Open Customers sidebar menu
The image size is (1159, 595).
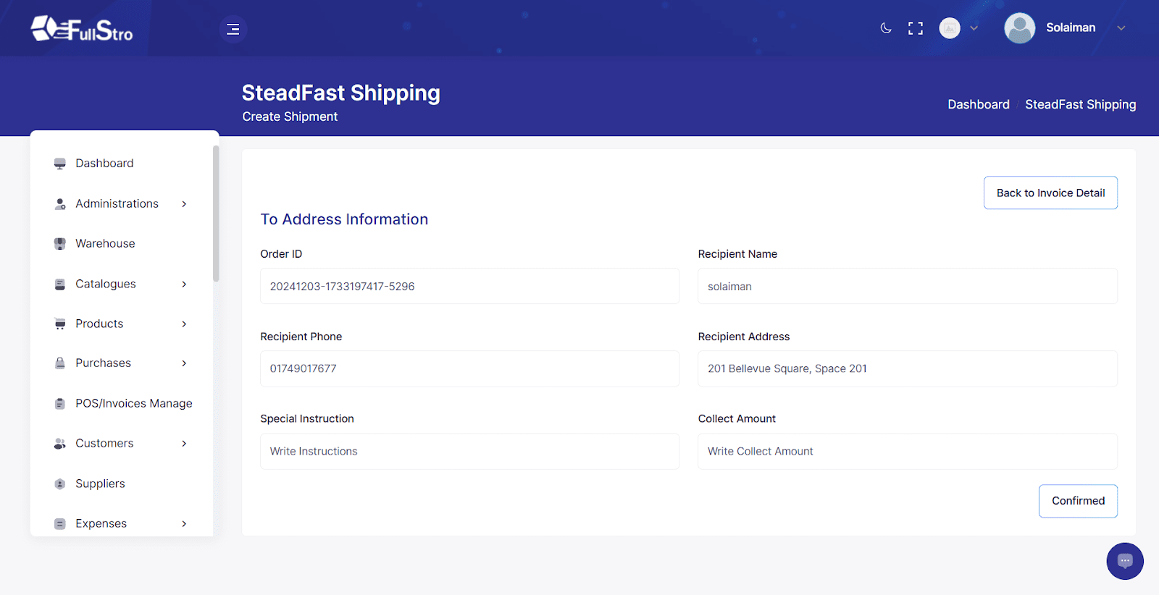click(x=104, y=443)
